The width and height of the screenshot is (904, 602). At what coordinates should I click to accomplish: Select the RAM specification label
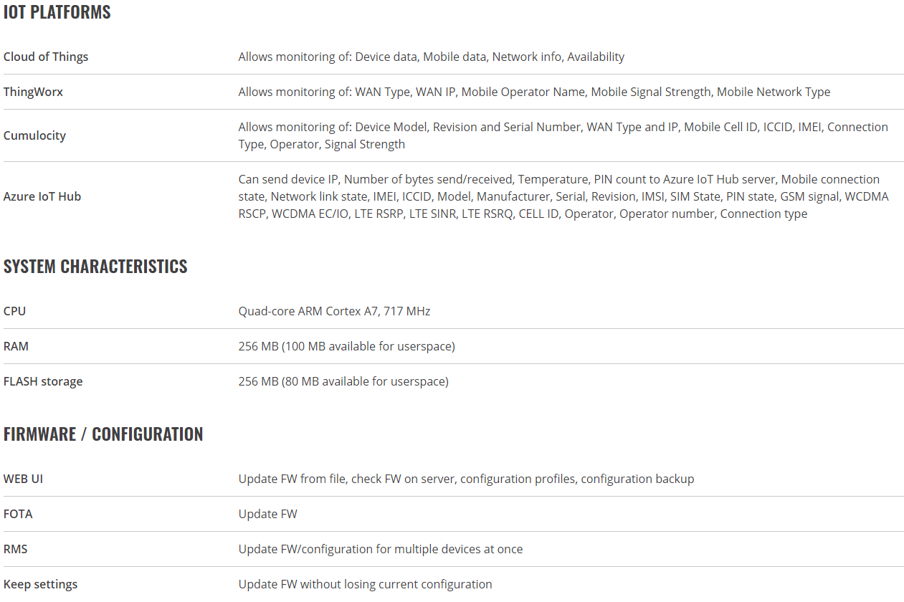[16, 346]
